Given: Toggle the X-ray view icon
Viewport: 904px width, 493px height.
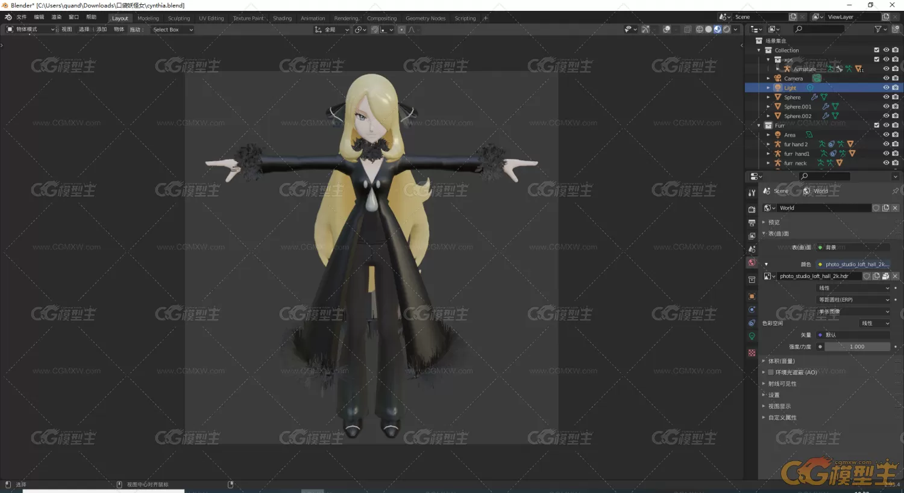Looking at the screenshot, I should [688, 29].
